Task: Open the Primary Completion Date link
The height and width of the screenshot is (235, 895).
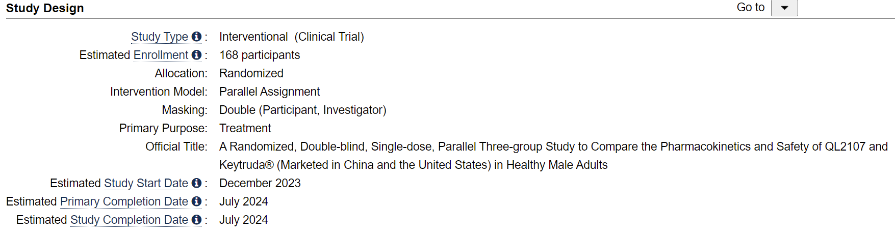Action: 124,201
